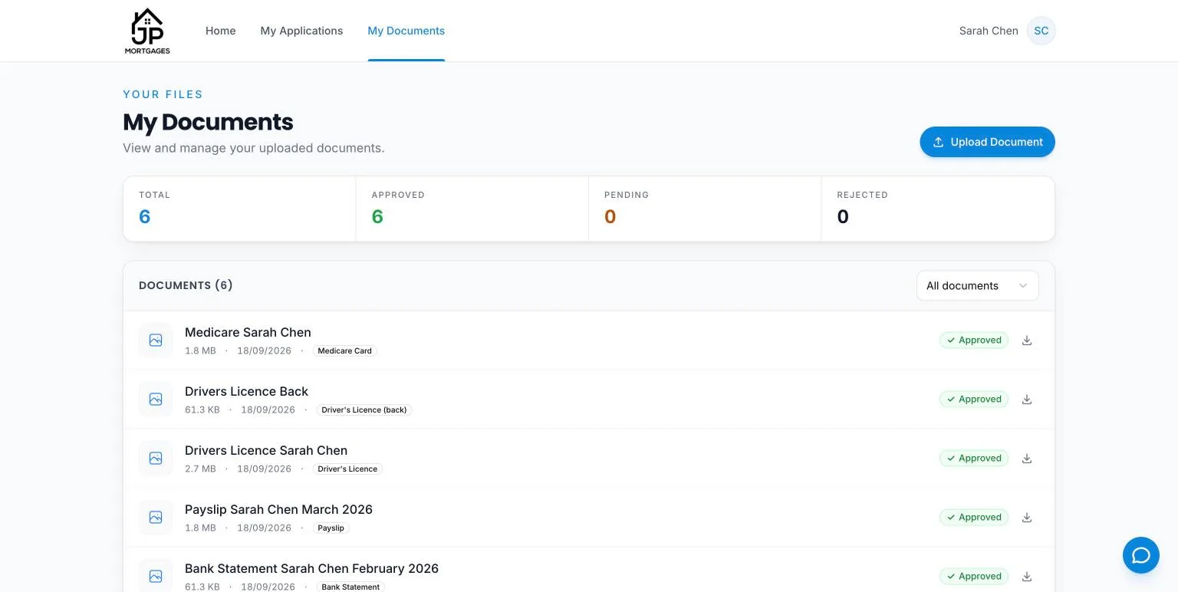Viewport: 1178px width, 592px height.
Task: Click the Upload Document button
Action: (x=988, y=142)
